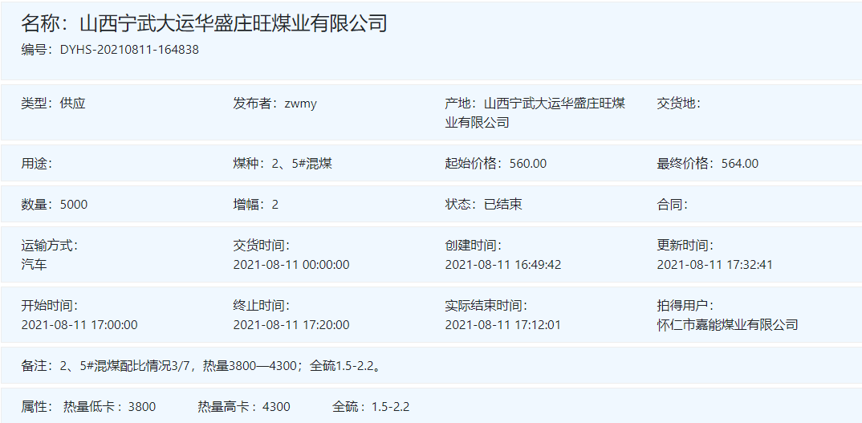The width and height of the screenshot is (862, 423).
Task: Select the quantity value 5000
Action: tap(74, 205)
